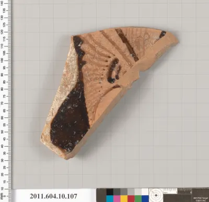This screenshot has height=202, width=209.
Task: Select the black swatch on the color target
Action: point(110,192)
